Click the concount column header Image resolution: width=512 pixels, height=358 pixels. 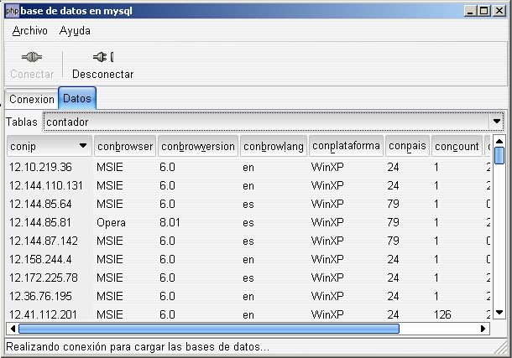click(457, 146)
